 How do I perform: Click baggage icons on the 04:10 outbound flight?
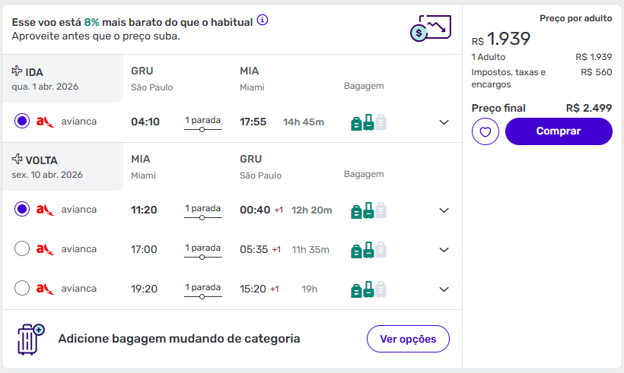[368, 122]
